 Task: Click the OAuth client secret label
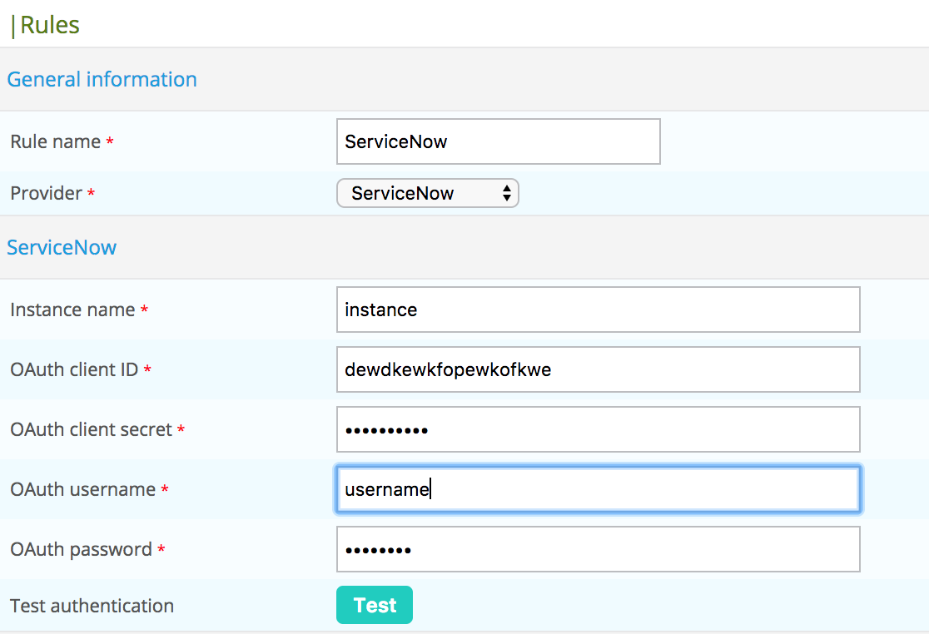click(x=92, y=429)
